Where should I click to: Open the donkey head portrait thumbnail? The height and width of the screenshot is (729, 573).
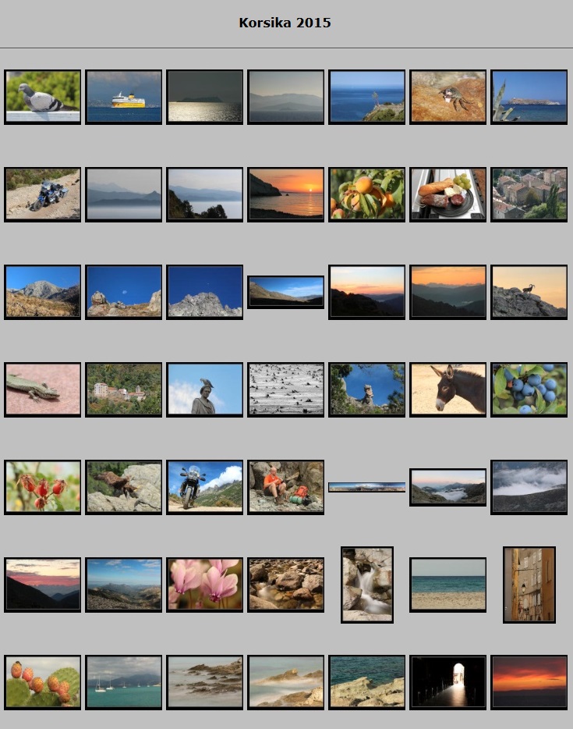(448, 389)
